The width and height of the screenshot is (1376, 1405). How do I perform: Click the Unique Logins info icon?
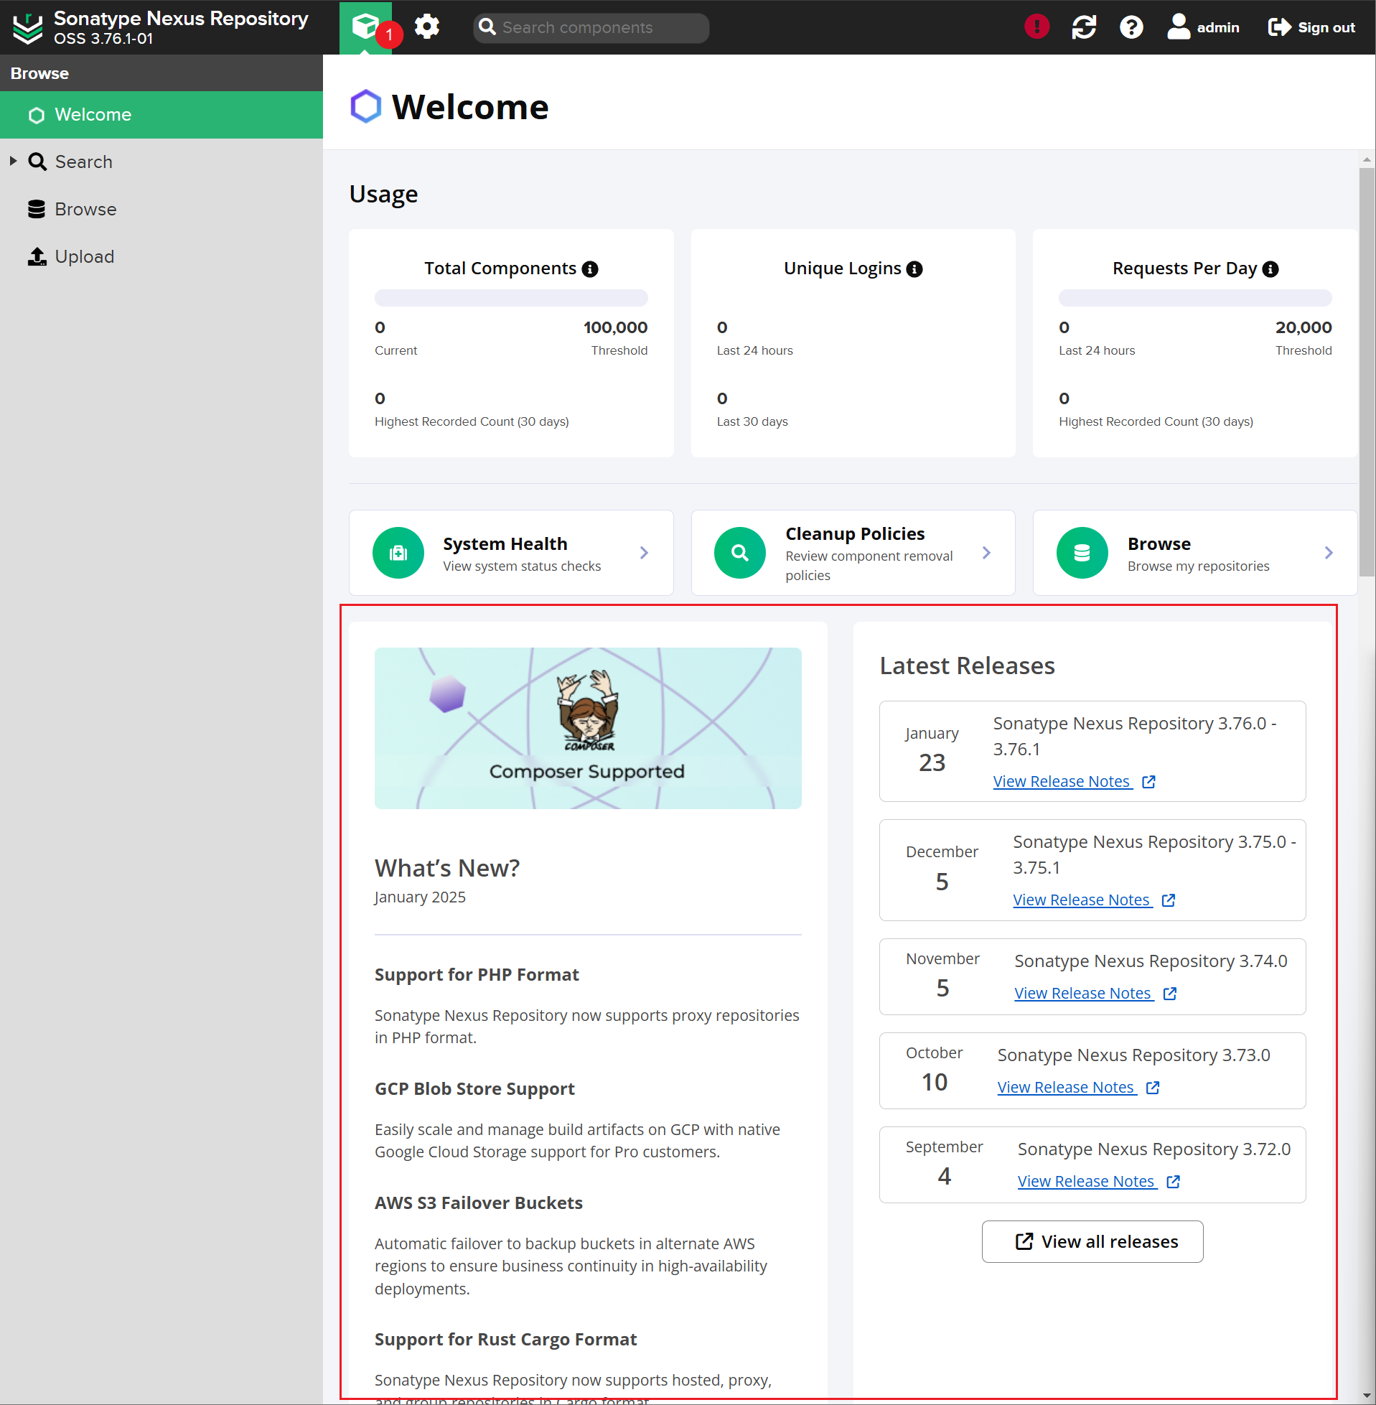914,269
